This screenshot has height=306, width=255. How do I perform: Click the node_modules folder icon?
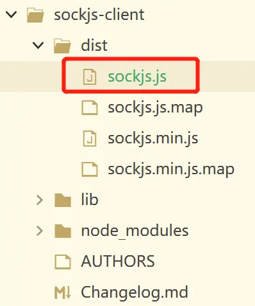click(63, 231)
